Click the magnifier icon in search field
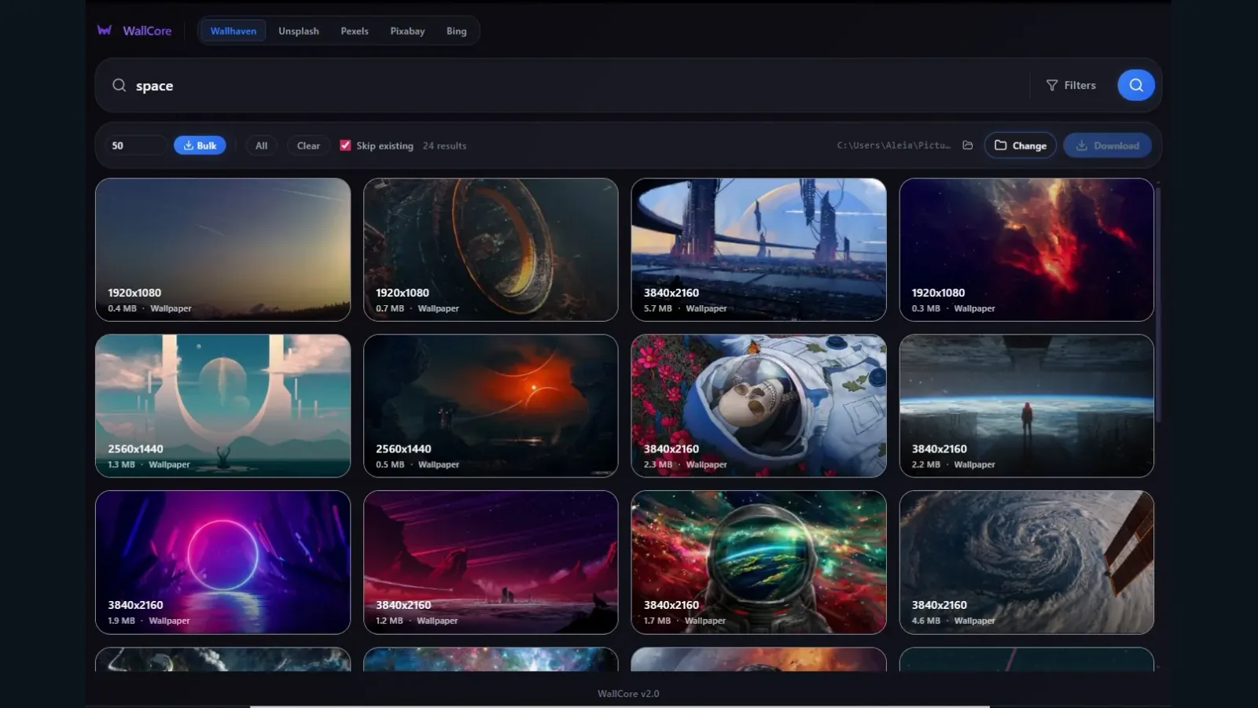This screenshot has height=708, width=1258. (119, 85)
